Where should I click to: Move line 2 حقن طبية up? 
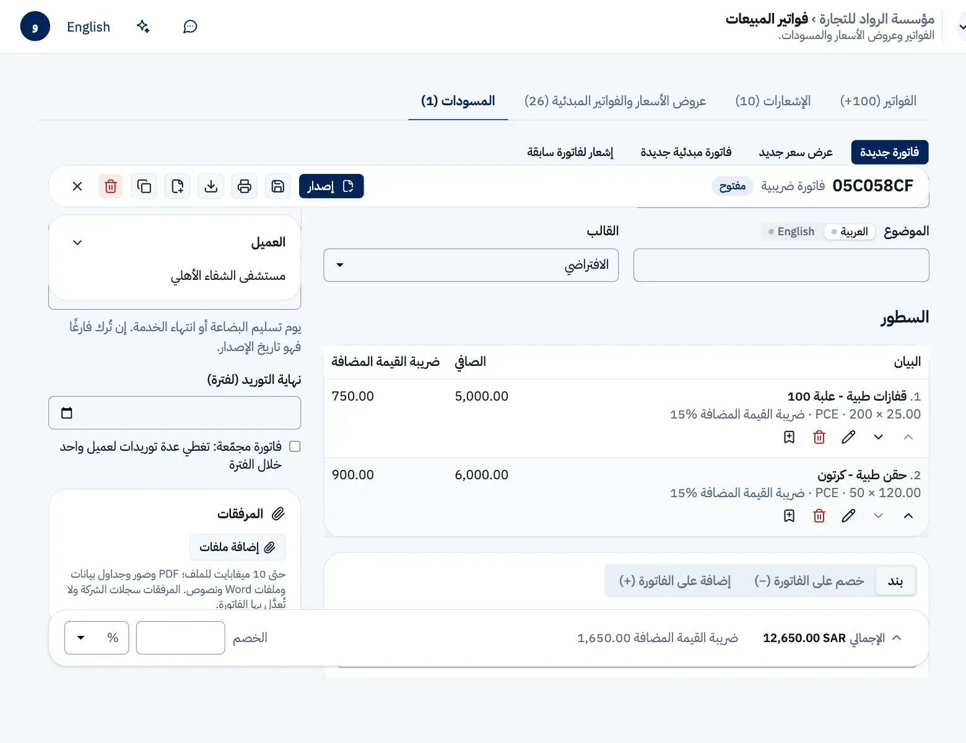[x=908, y=516]
